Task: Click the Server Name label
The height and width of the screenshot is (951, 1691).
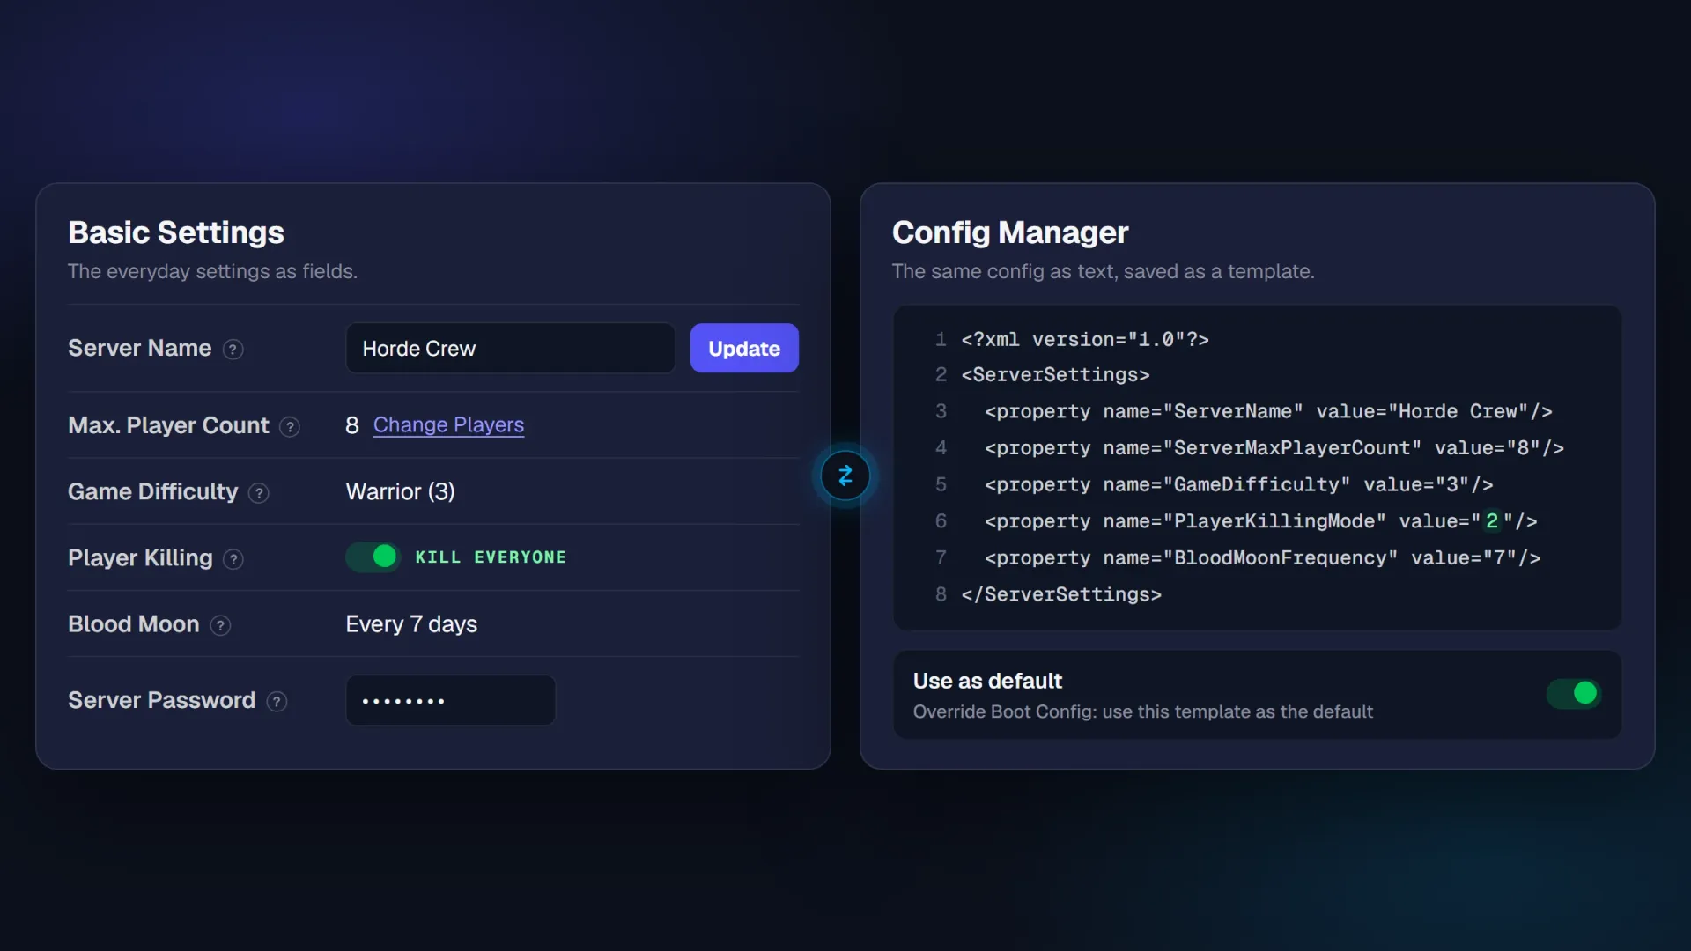Action: 140,348
